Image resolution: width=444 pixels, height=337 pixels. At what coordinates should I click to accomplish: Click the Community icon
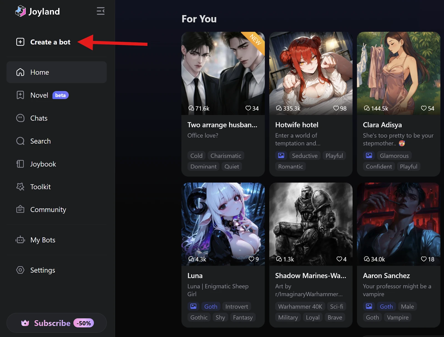[x=20, y=210]
